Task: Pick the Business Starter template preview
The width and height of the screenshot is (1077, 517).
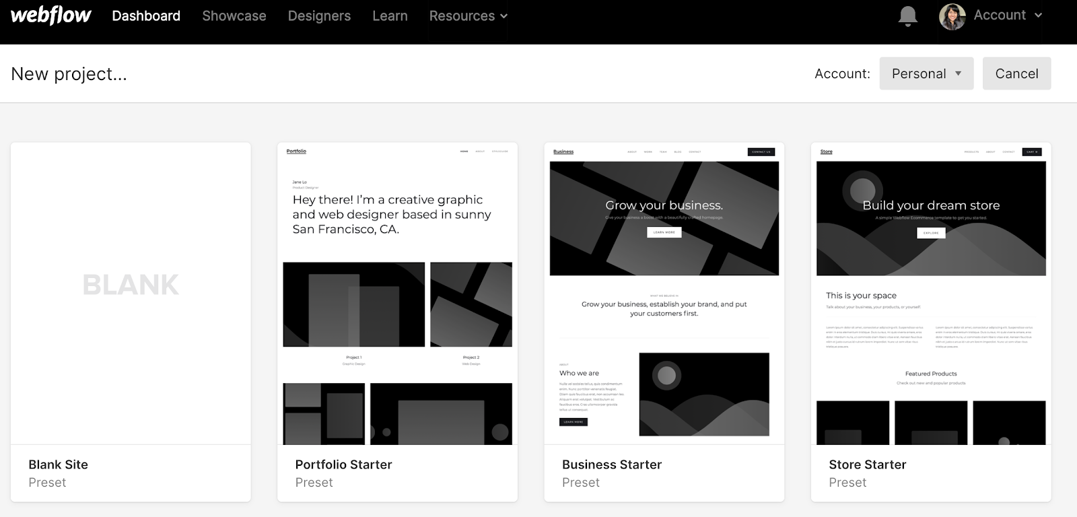Action: pyautogui.click(x=664, y=293)
